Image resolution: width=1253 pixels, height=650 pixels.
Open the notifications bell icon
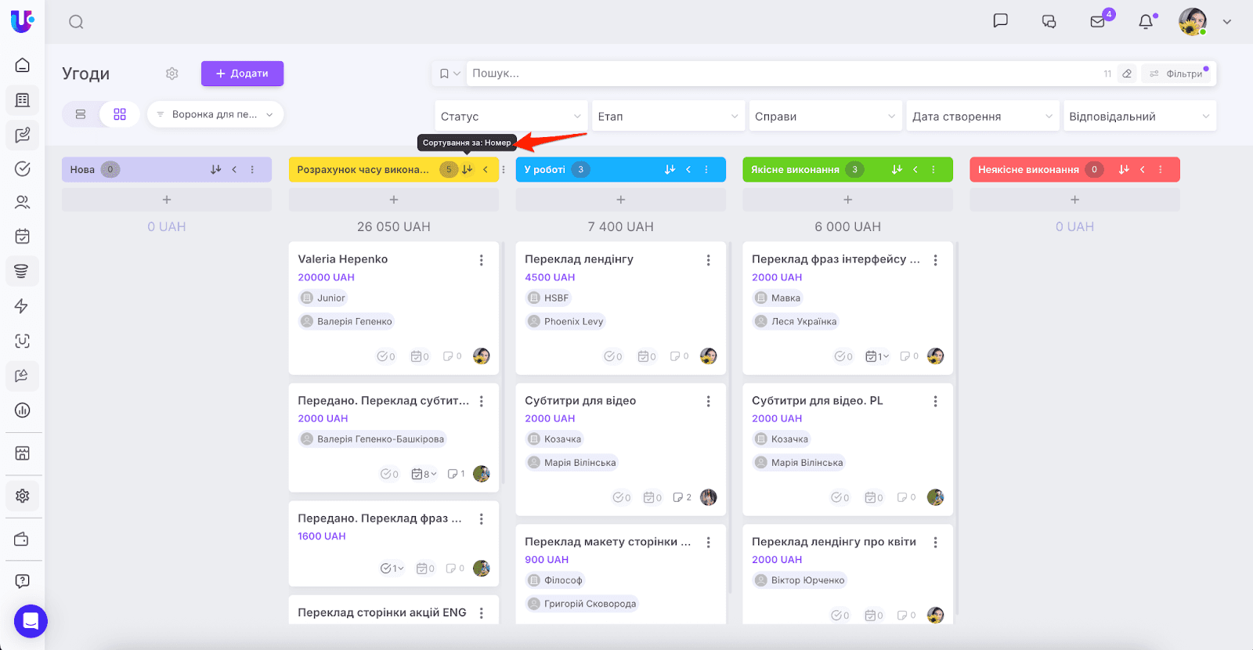point(1146,22)
